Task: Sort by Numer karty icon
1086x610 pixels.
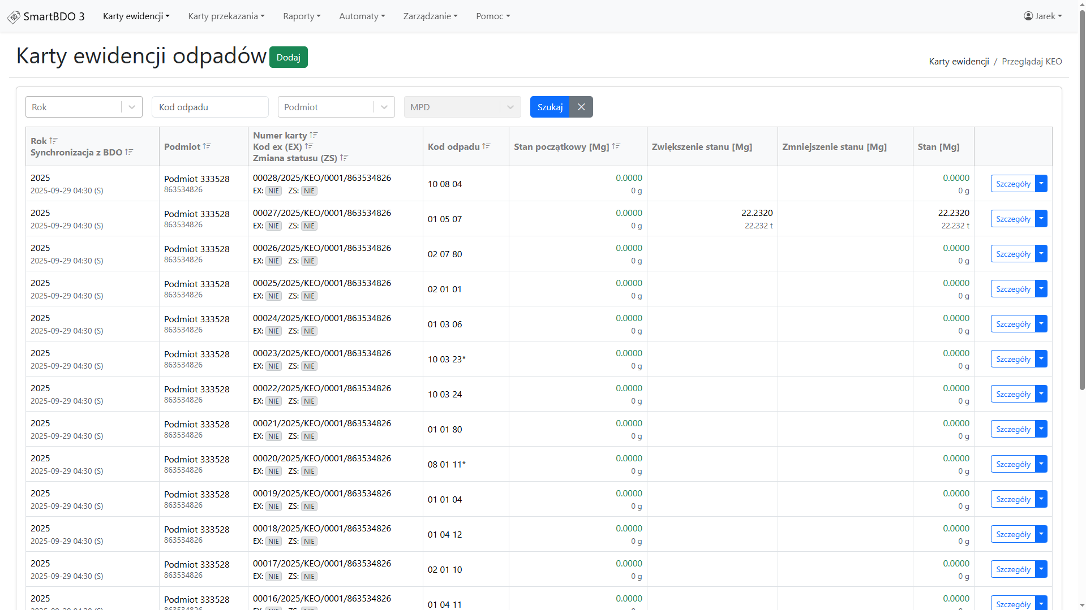Action: 314,135
